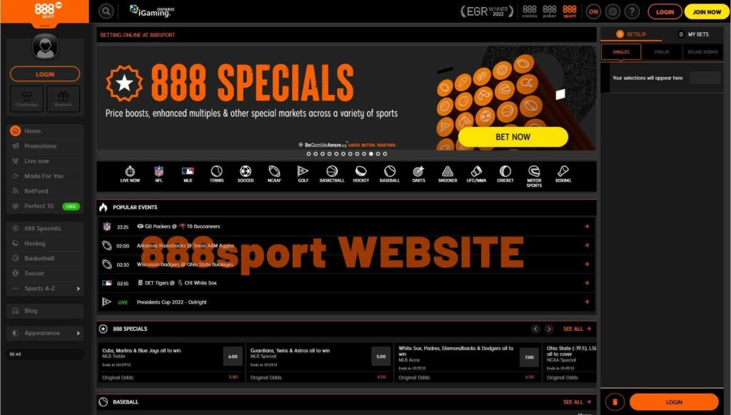Switch to the My Bets tab

(693, 34)
